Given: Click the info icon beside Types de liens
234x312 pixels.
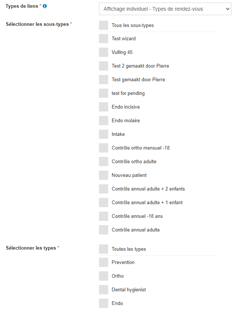Looking at the screenshot, I should coord(45,6).
